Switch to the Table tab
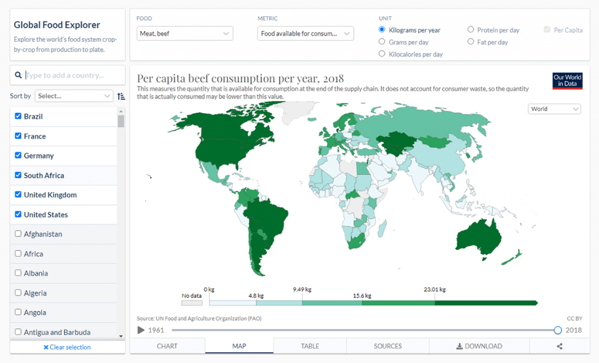 point(309,346)
